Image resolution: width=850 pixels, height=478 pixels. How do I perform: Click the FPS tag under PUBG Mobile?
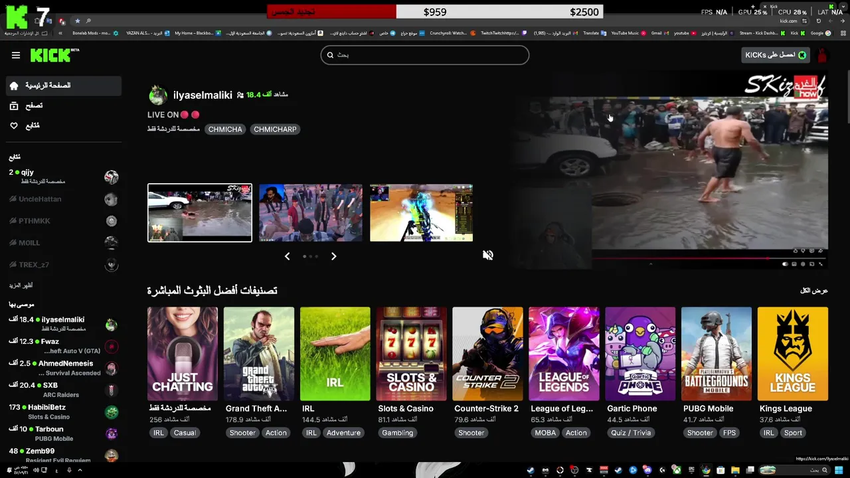(x=730, y=433)
